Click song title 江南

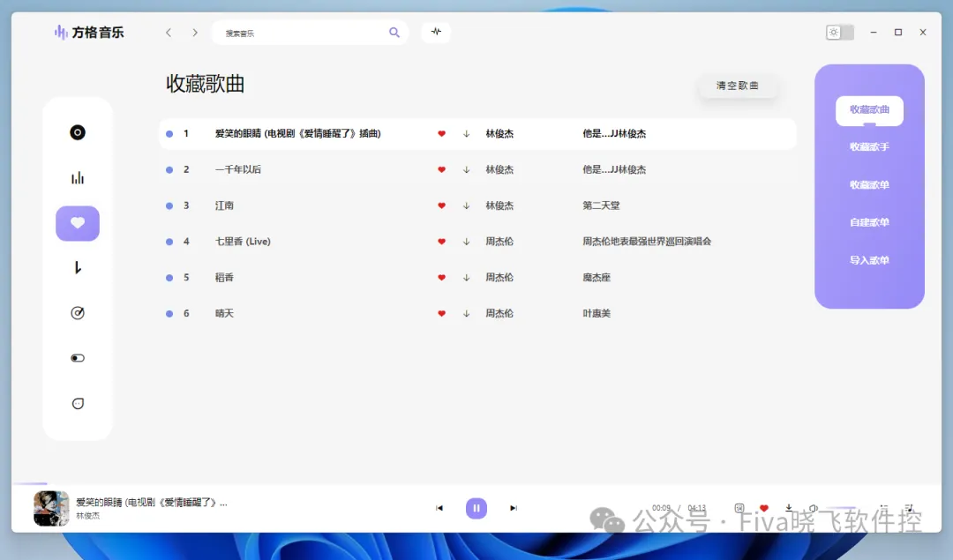click(x=224, y=205)
